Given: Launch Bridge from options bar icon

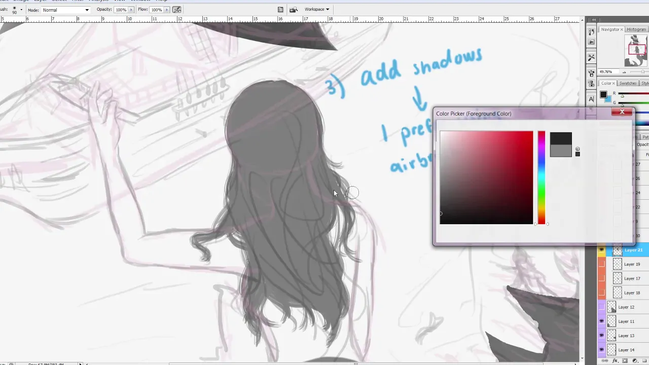Looking at the screenshot, I should click(293, 10).
